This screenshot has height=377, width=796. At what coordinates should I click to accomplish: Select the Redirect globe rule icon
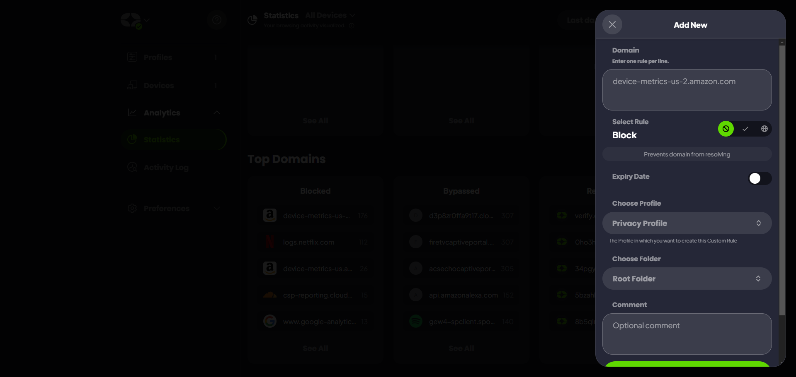[x=764, y=129]
